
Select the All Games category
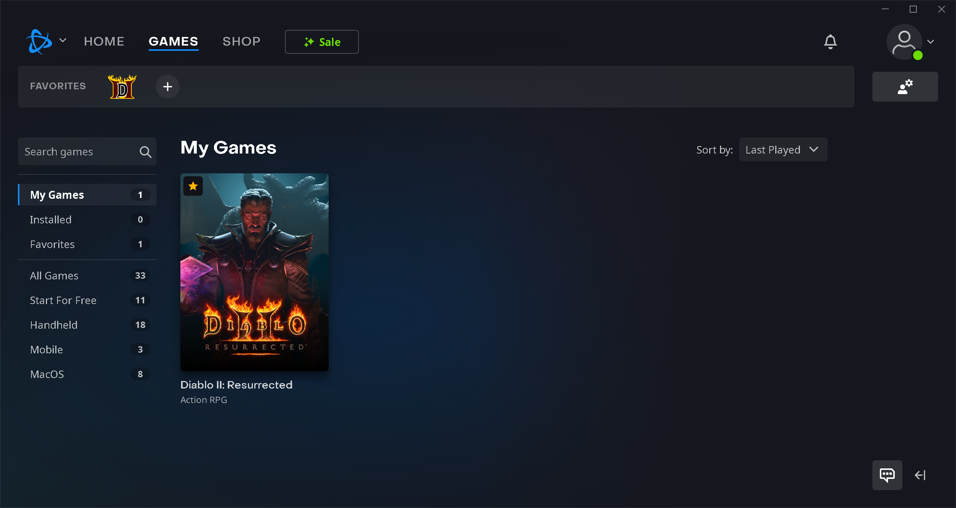87,276
